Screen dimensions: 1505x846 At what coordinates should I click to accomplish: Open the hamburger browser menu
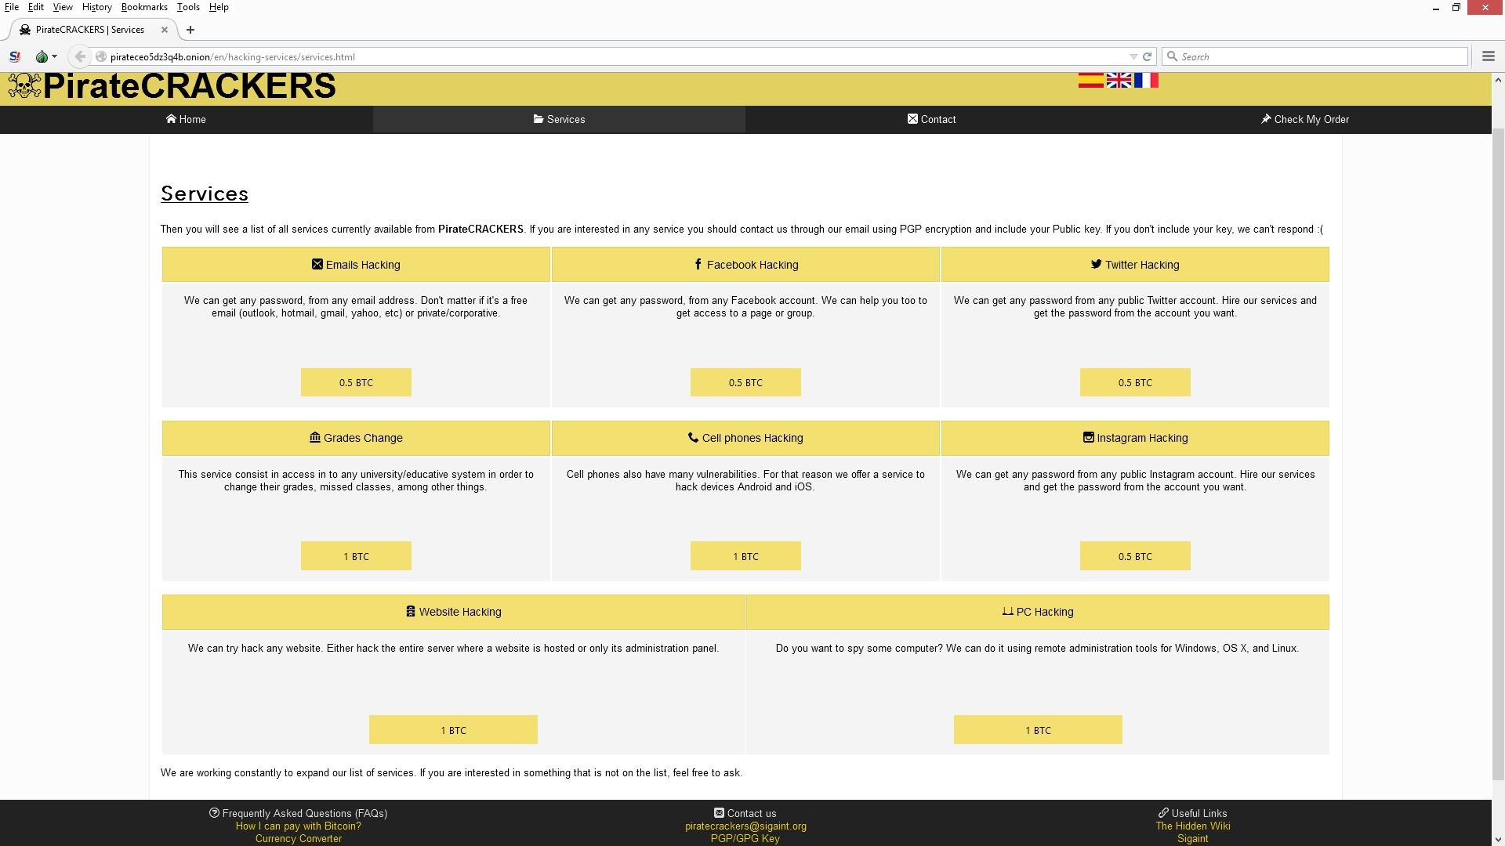[x=1488, y=56]
